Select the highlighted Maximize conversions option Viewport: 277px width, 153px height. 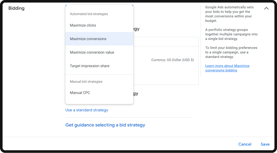click(88, 39)
